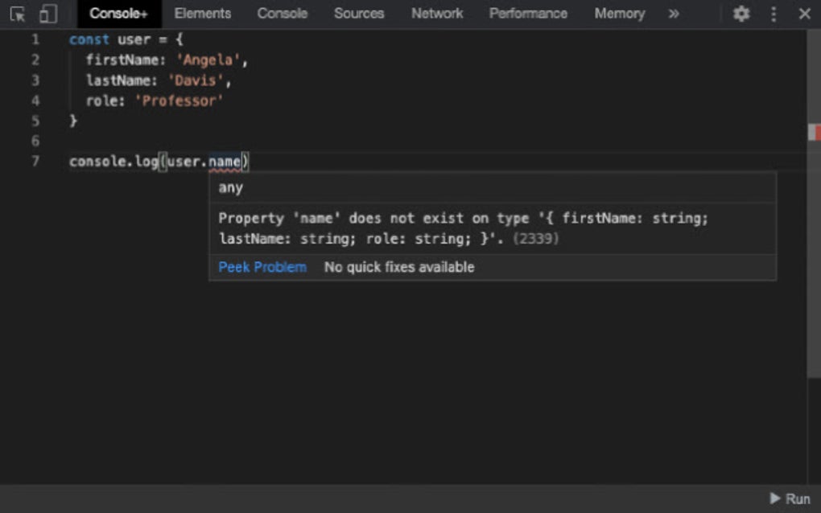Open the Console tab
The image size is (821, 513).
[x=283, y=14]
